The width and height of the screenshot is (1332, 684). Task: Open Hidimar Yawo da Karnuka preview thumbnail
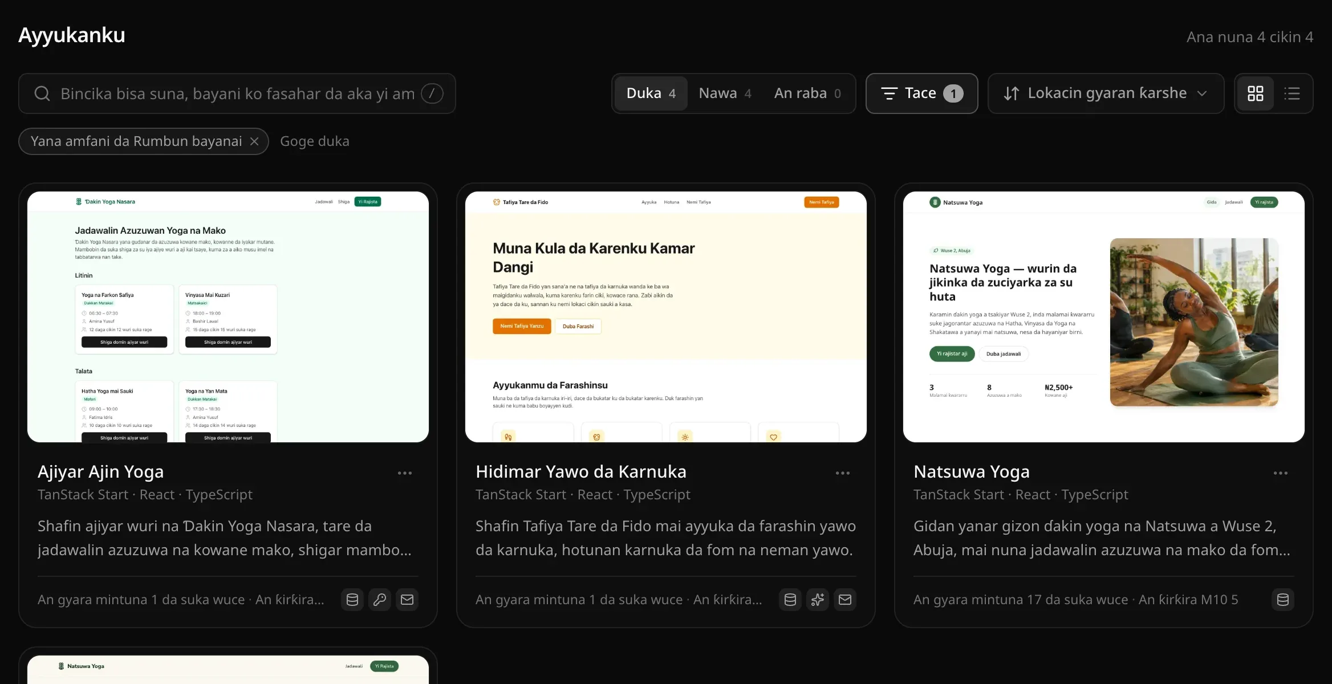pos(666,317)
